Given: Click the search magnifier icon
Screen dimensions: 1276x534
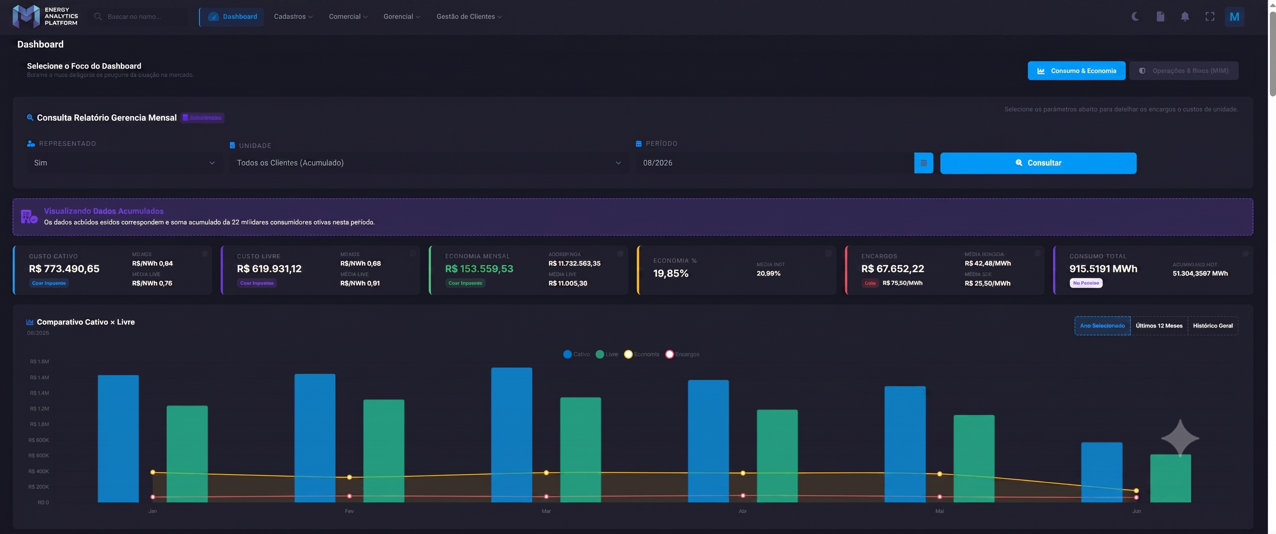Looking at the screenshot, I should tap(98, 16).
